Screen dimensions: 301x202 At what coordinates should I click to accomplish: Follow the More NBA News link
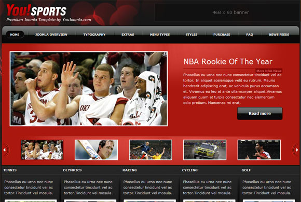pyautogui.click(x=269, y=71)
